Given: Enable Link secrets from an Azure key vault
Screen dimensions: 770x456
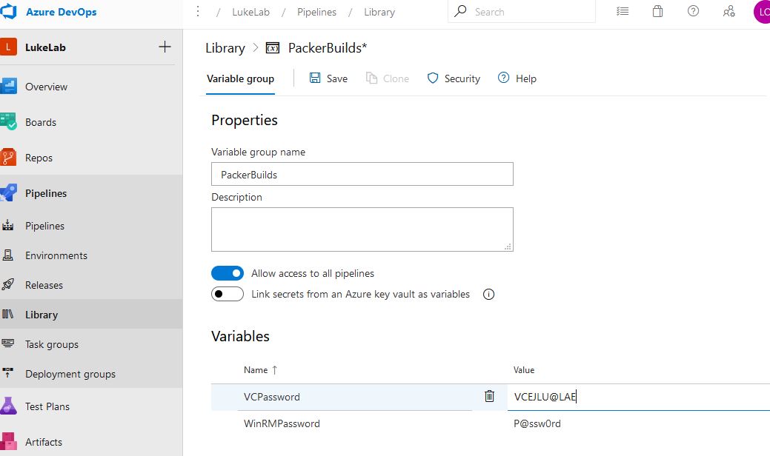Looking at the screenshot, I should coord(228,294).
